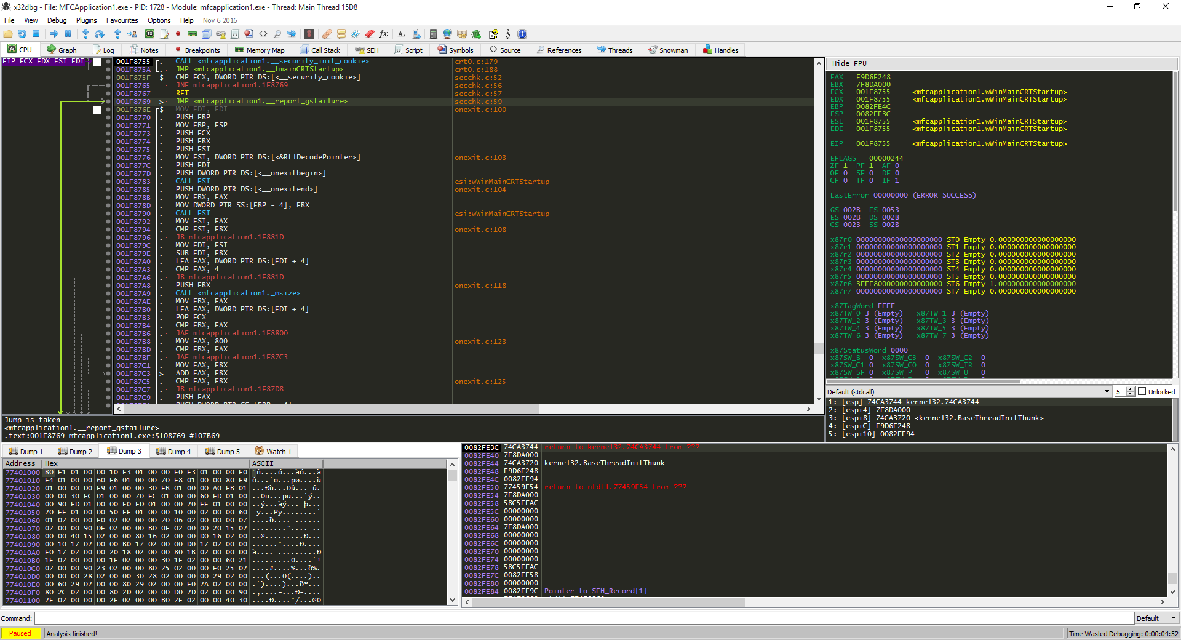Click the Step Over toolbar icon
The image size is (1181, 640).
pyautogui.click(x=100, y=34)
